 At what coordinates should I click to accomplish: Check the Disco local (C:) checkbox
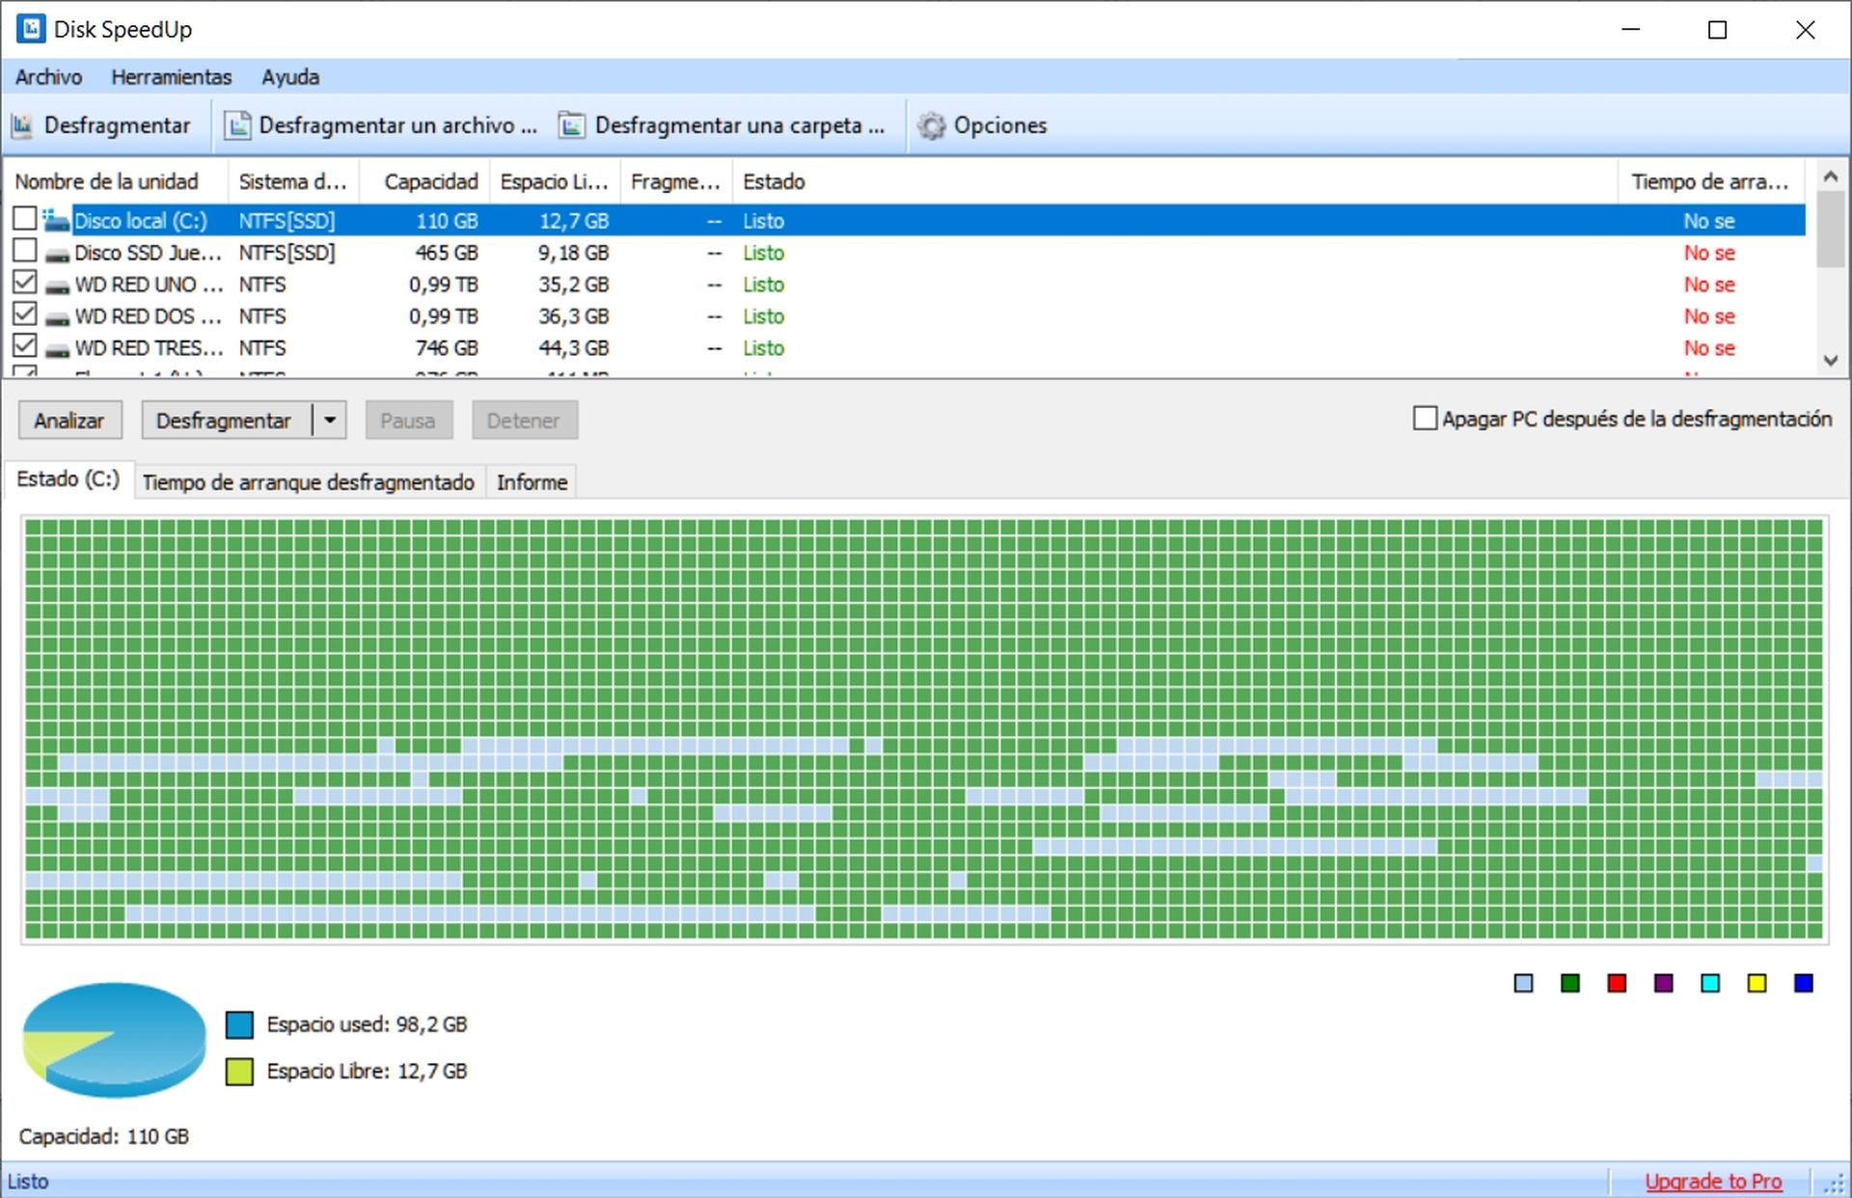25,219
